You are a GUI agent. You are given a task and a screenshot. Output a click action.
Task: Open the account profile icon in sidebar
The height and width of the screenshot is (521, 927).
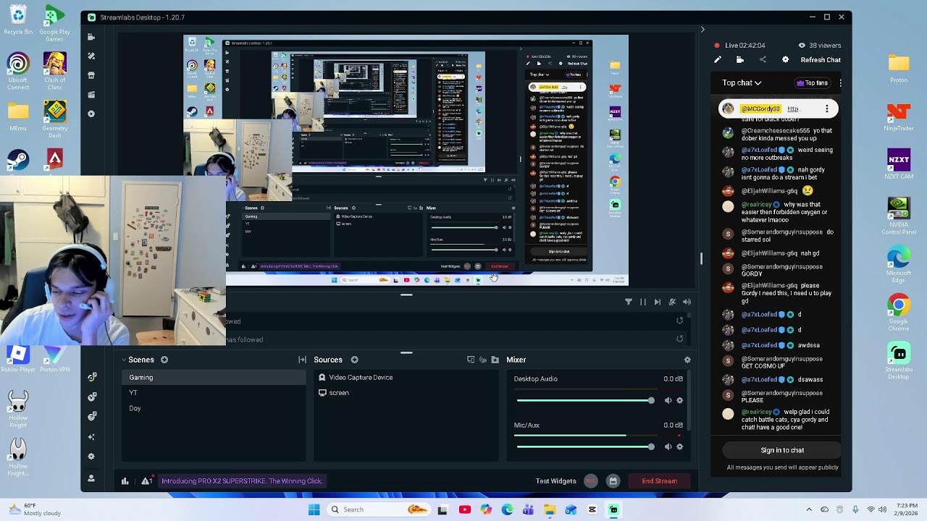91,478
